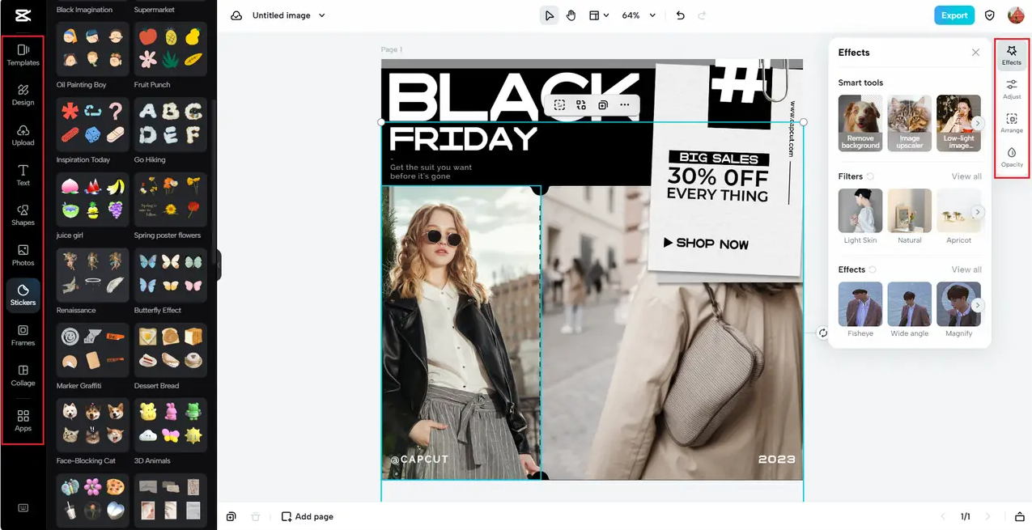The height and width of the screenshot is (530, 1032).
Task: Click the rotate handle beside the image
Action: point(823,333)
